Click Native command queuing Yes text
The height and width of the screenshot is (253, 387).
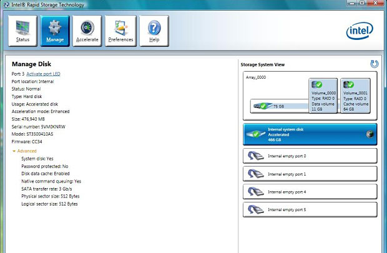point(51,181)
